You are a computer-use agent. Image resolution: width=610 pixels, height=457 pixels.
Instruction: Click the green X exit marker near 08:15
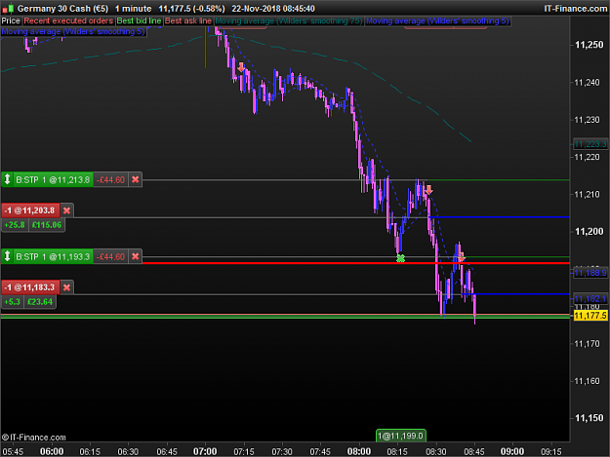click(400, 258)
